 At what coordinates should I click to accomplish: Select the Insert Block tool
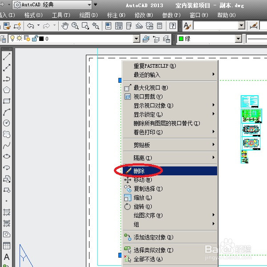click(x=7, y=179)
